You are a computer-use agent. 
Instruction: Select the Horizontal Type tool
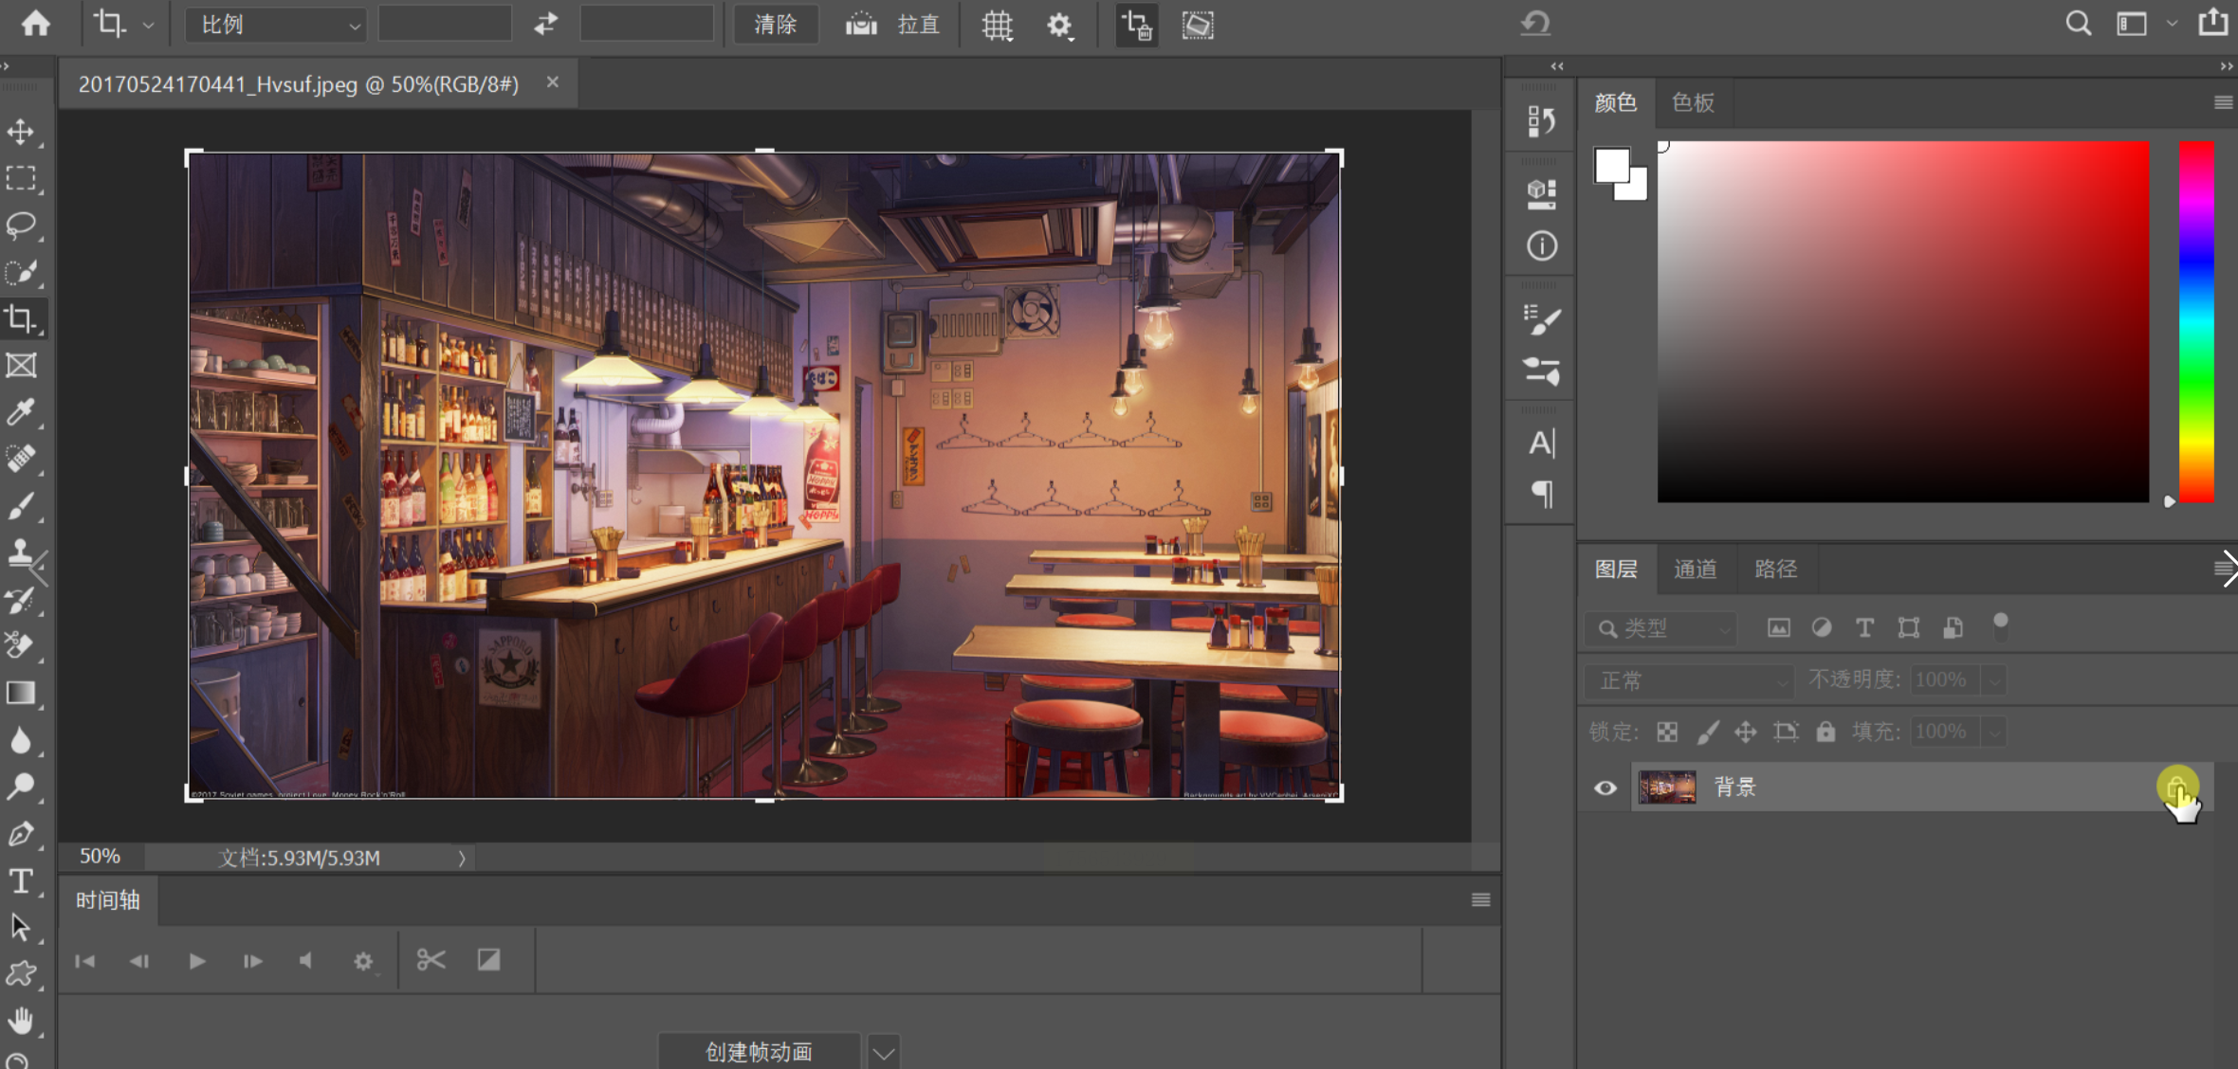21,881
